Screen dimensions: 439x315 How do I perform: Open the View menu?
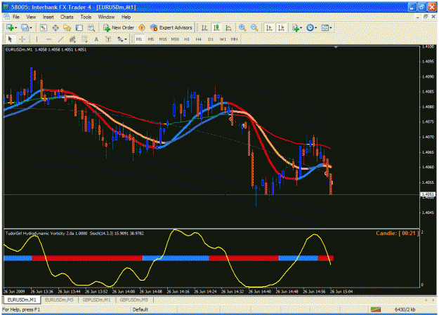pyautogui.click(x=31, y=17)
